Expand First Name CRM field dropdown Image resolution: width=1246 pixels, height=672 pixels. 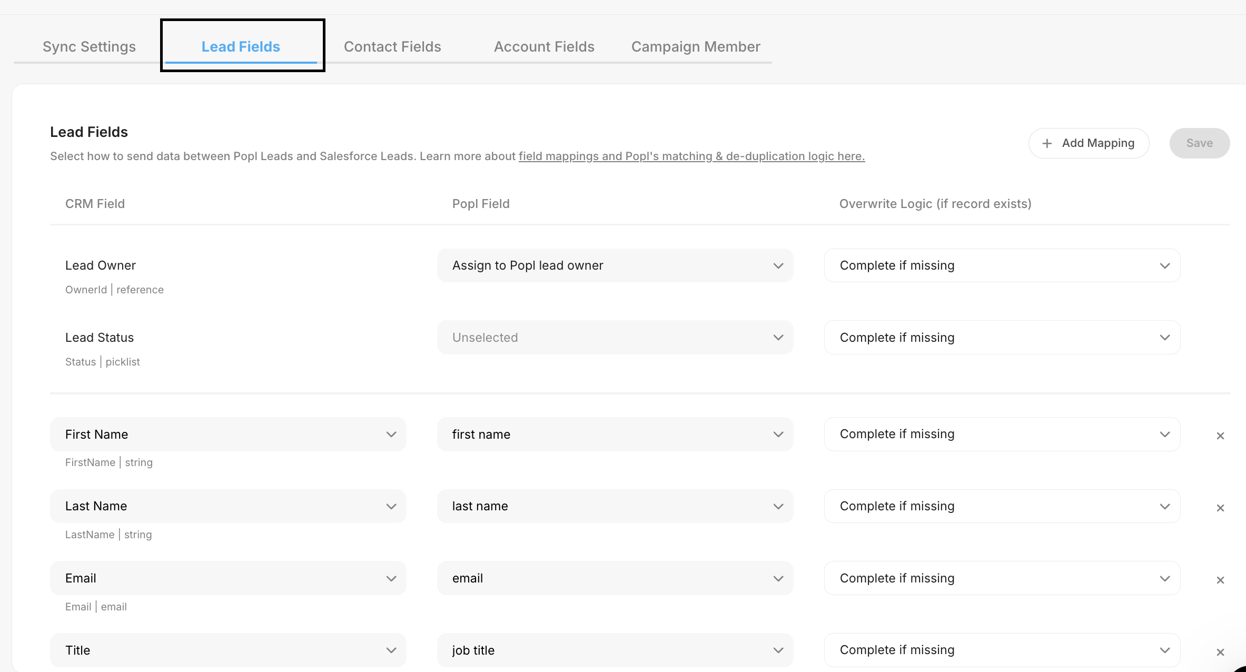click(228, 434)
